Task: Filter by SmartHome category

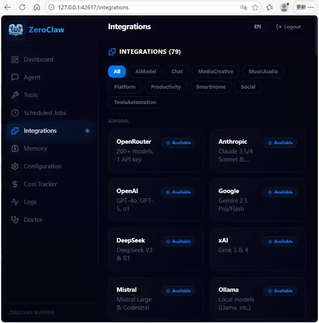Action: coord(211,87)
